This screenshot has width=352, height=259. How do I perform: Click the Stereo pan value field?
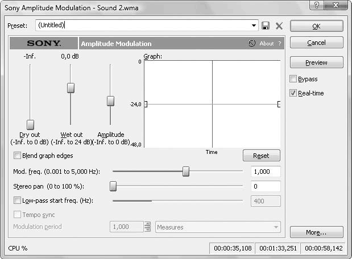265,186
